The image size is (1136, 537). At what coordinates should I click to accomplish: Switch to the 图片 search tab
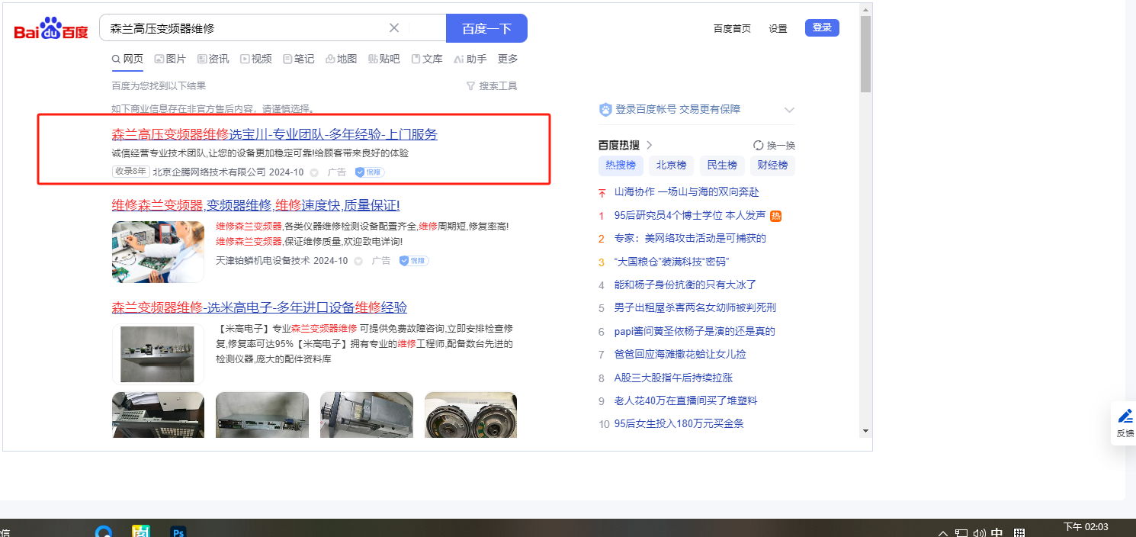tap(170, 59)
